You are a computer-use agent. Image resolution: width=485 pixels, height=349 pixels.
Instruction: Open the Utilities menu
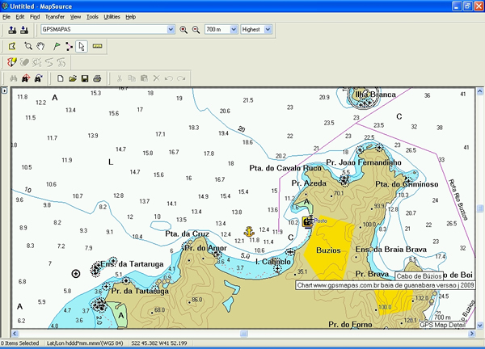[112, 16]
